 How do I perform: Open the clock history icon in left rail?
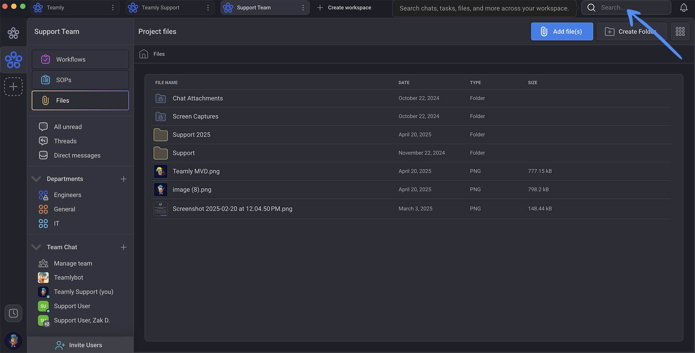coord(13,313)
